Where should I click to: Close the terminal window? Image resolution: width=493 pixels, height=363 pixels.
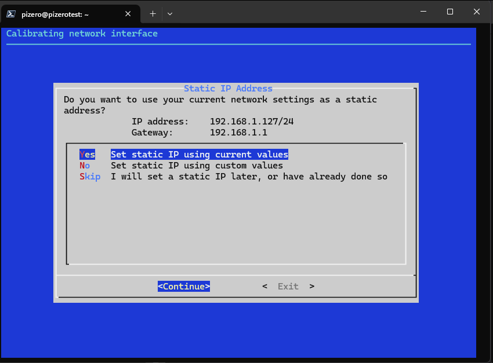click(x=477, y=12)
